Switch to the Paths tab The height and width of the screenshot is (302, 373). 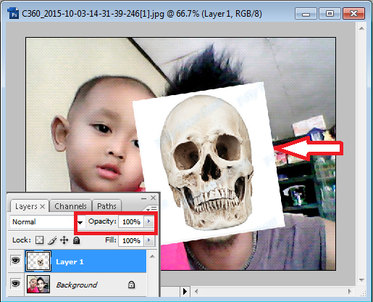[x=106, y=206]
